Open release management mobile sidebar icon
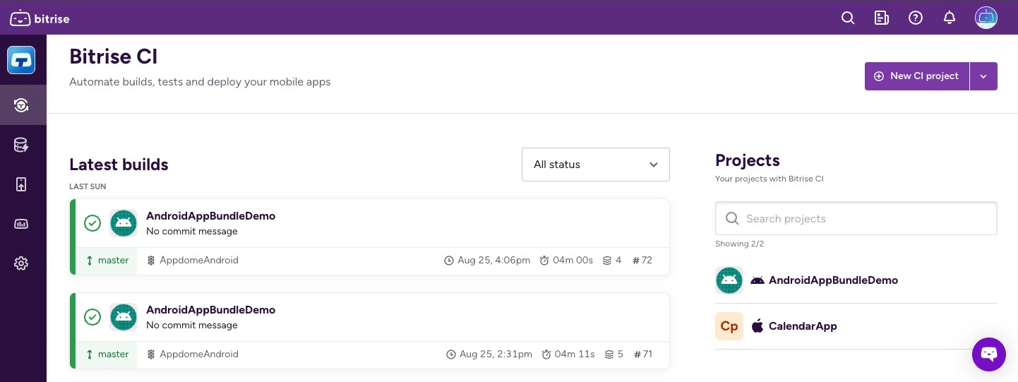The width and height of the screenshot is (1018, 382). (21, 184)
